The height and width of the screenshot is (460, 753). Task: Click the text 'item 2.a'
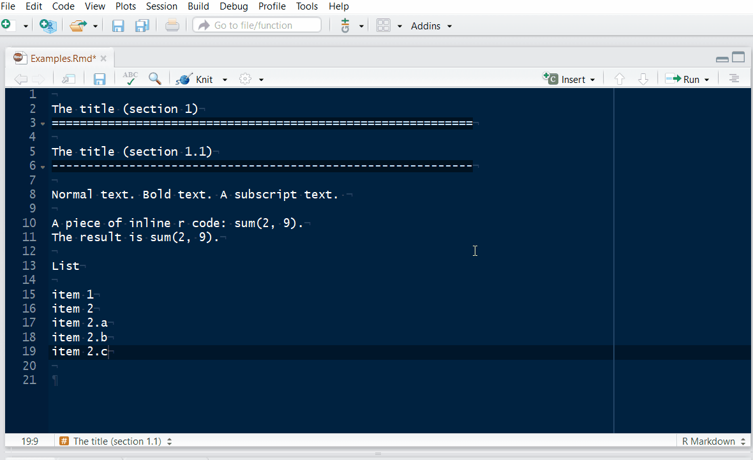click(x=80, y=323)
